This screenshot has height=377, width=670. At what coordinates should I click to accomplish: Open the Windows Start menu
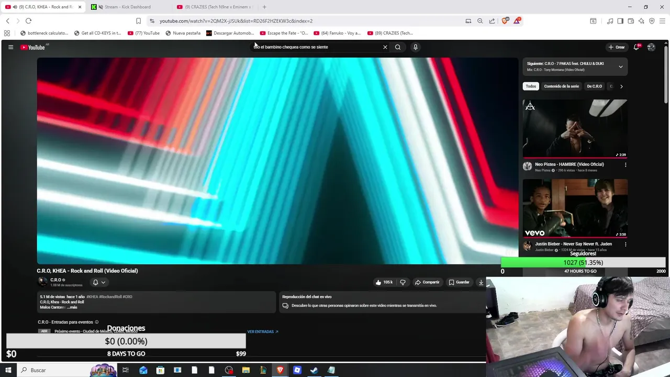click(8, 370)
